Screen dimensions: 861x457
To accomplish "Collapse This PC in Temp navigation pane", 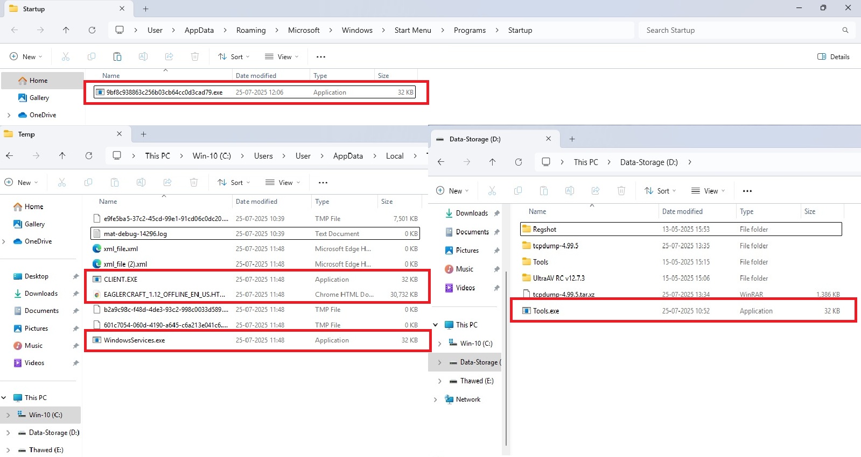I will (4, 398).
